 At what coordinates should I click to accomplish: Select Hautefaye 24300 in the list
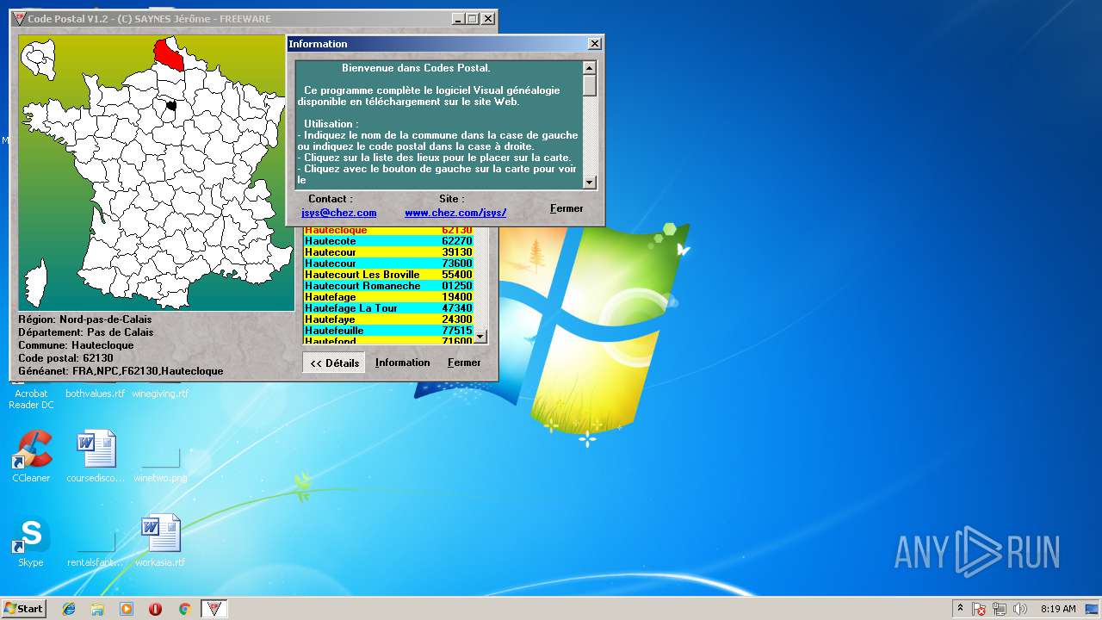point(388,319)
